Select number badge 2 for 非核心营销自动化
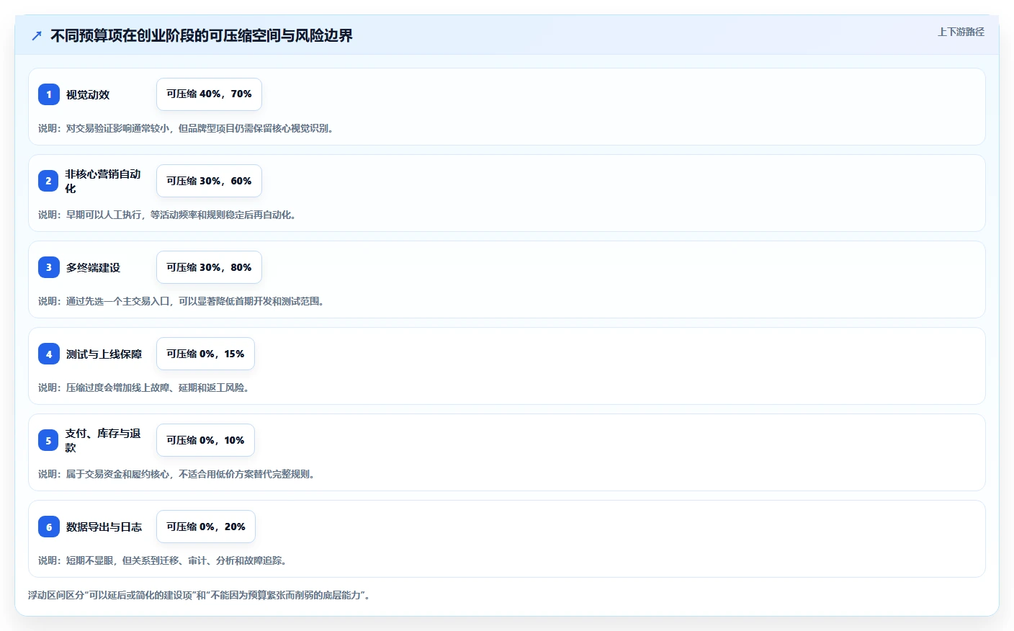 (49, 181)
